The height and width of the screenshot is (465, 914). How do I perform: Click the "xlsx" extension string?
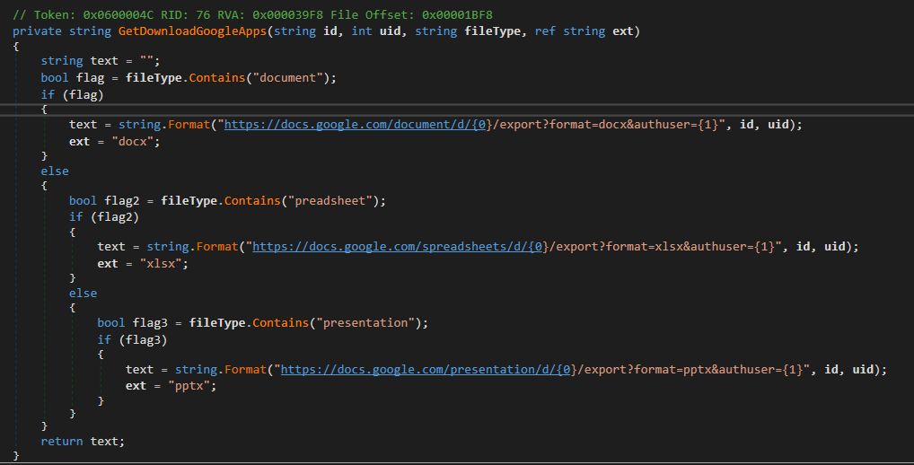(161, 264)
